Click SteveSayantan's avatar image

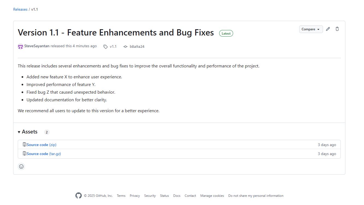pos(20,46)
